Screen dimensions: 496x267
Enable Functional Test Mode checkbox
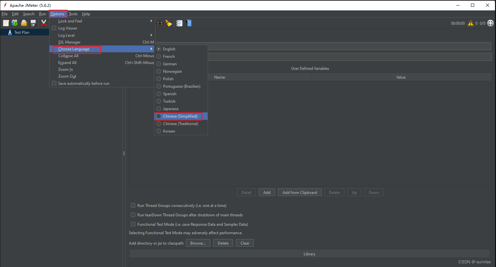click(133, 224)
